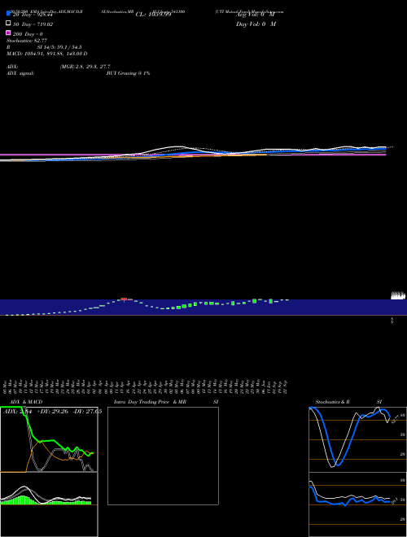
Task: Click the CL: 1059.99 closing price text
Action: click(x=153, y=15)
